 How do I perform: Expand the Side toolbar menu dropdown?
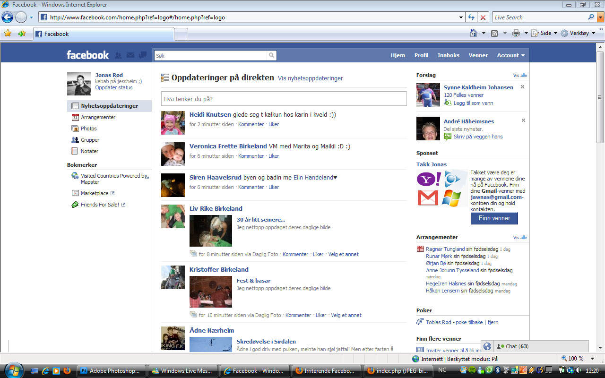click(555, 33)
